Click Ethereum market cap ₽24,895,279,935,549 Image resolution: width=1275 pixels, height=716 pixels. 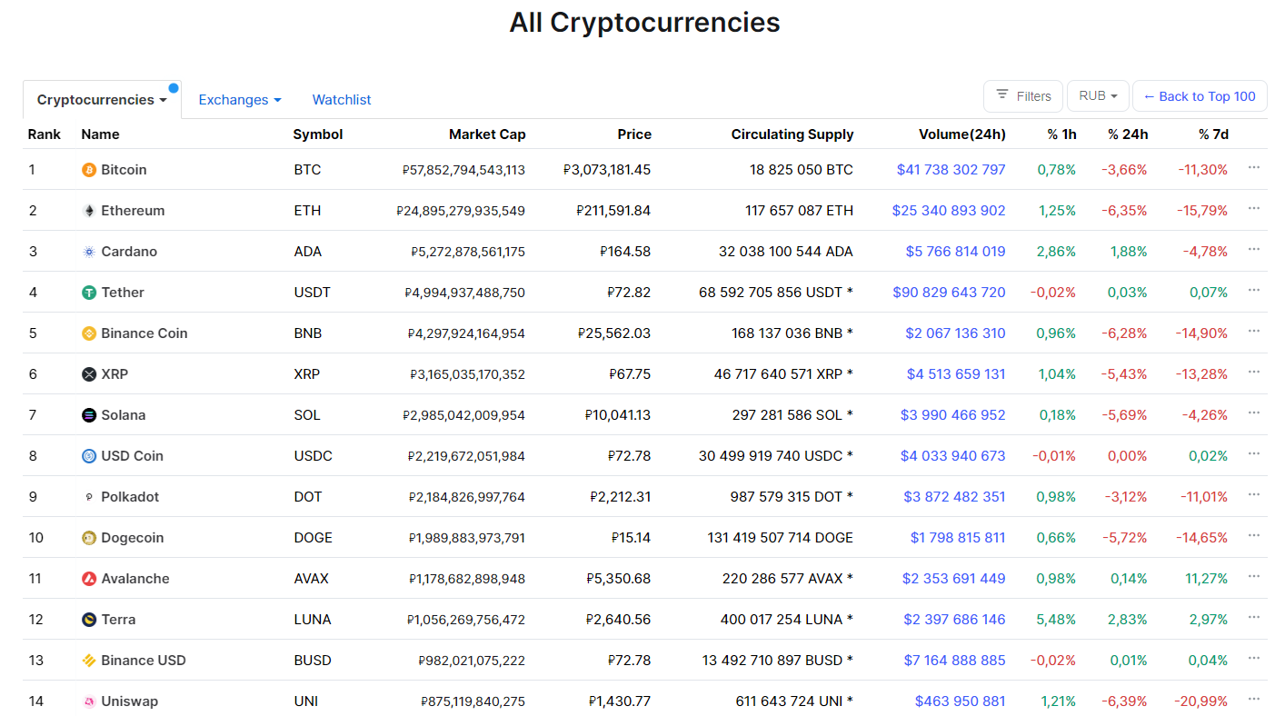tap(461, 211)
